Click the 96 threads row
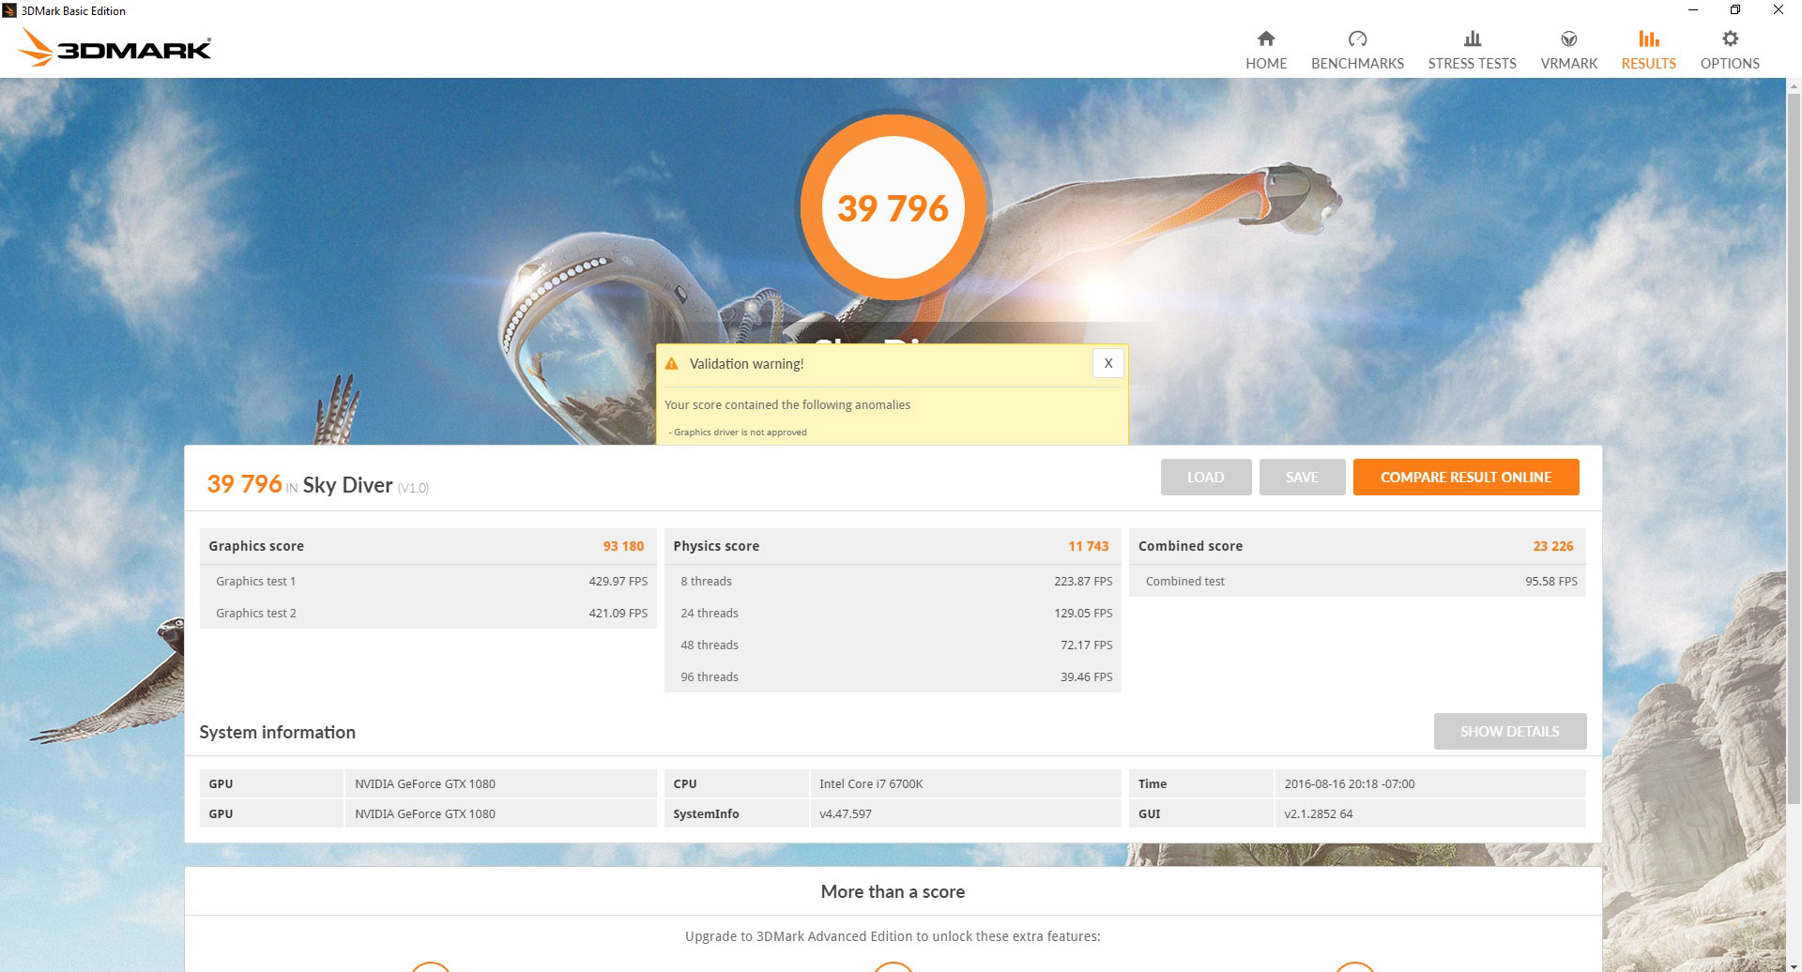1802x972 pixels. tap(893, 676)
